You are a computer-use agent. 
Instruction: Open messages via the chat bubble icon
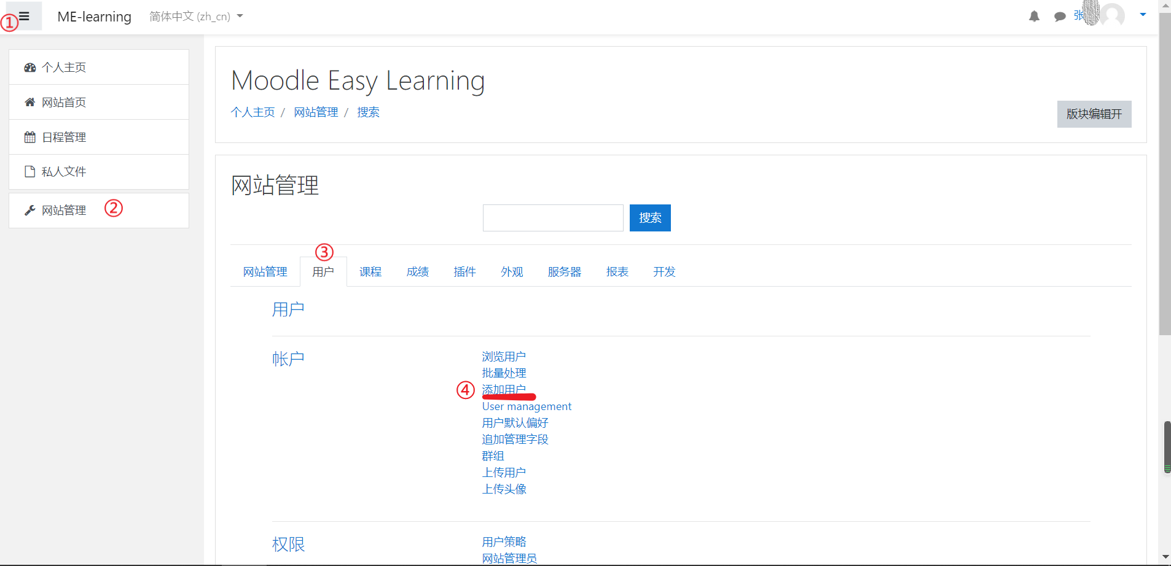1059,17
